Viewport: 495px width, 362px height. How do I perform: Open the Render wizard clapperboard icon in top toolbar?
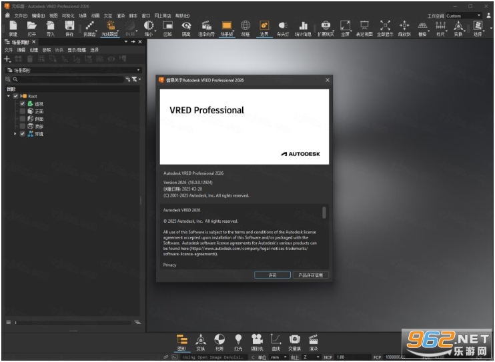pos(206,26)
